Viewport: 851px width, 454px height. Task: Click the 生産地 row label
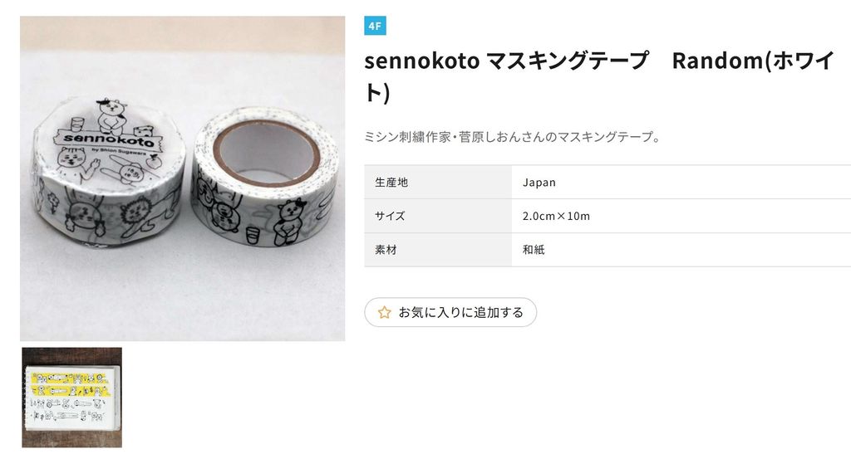[391, 182]
